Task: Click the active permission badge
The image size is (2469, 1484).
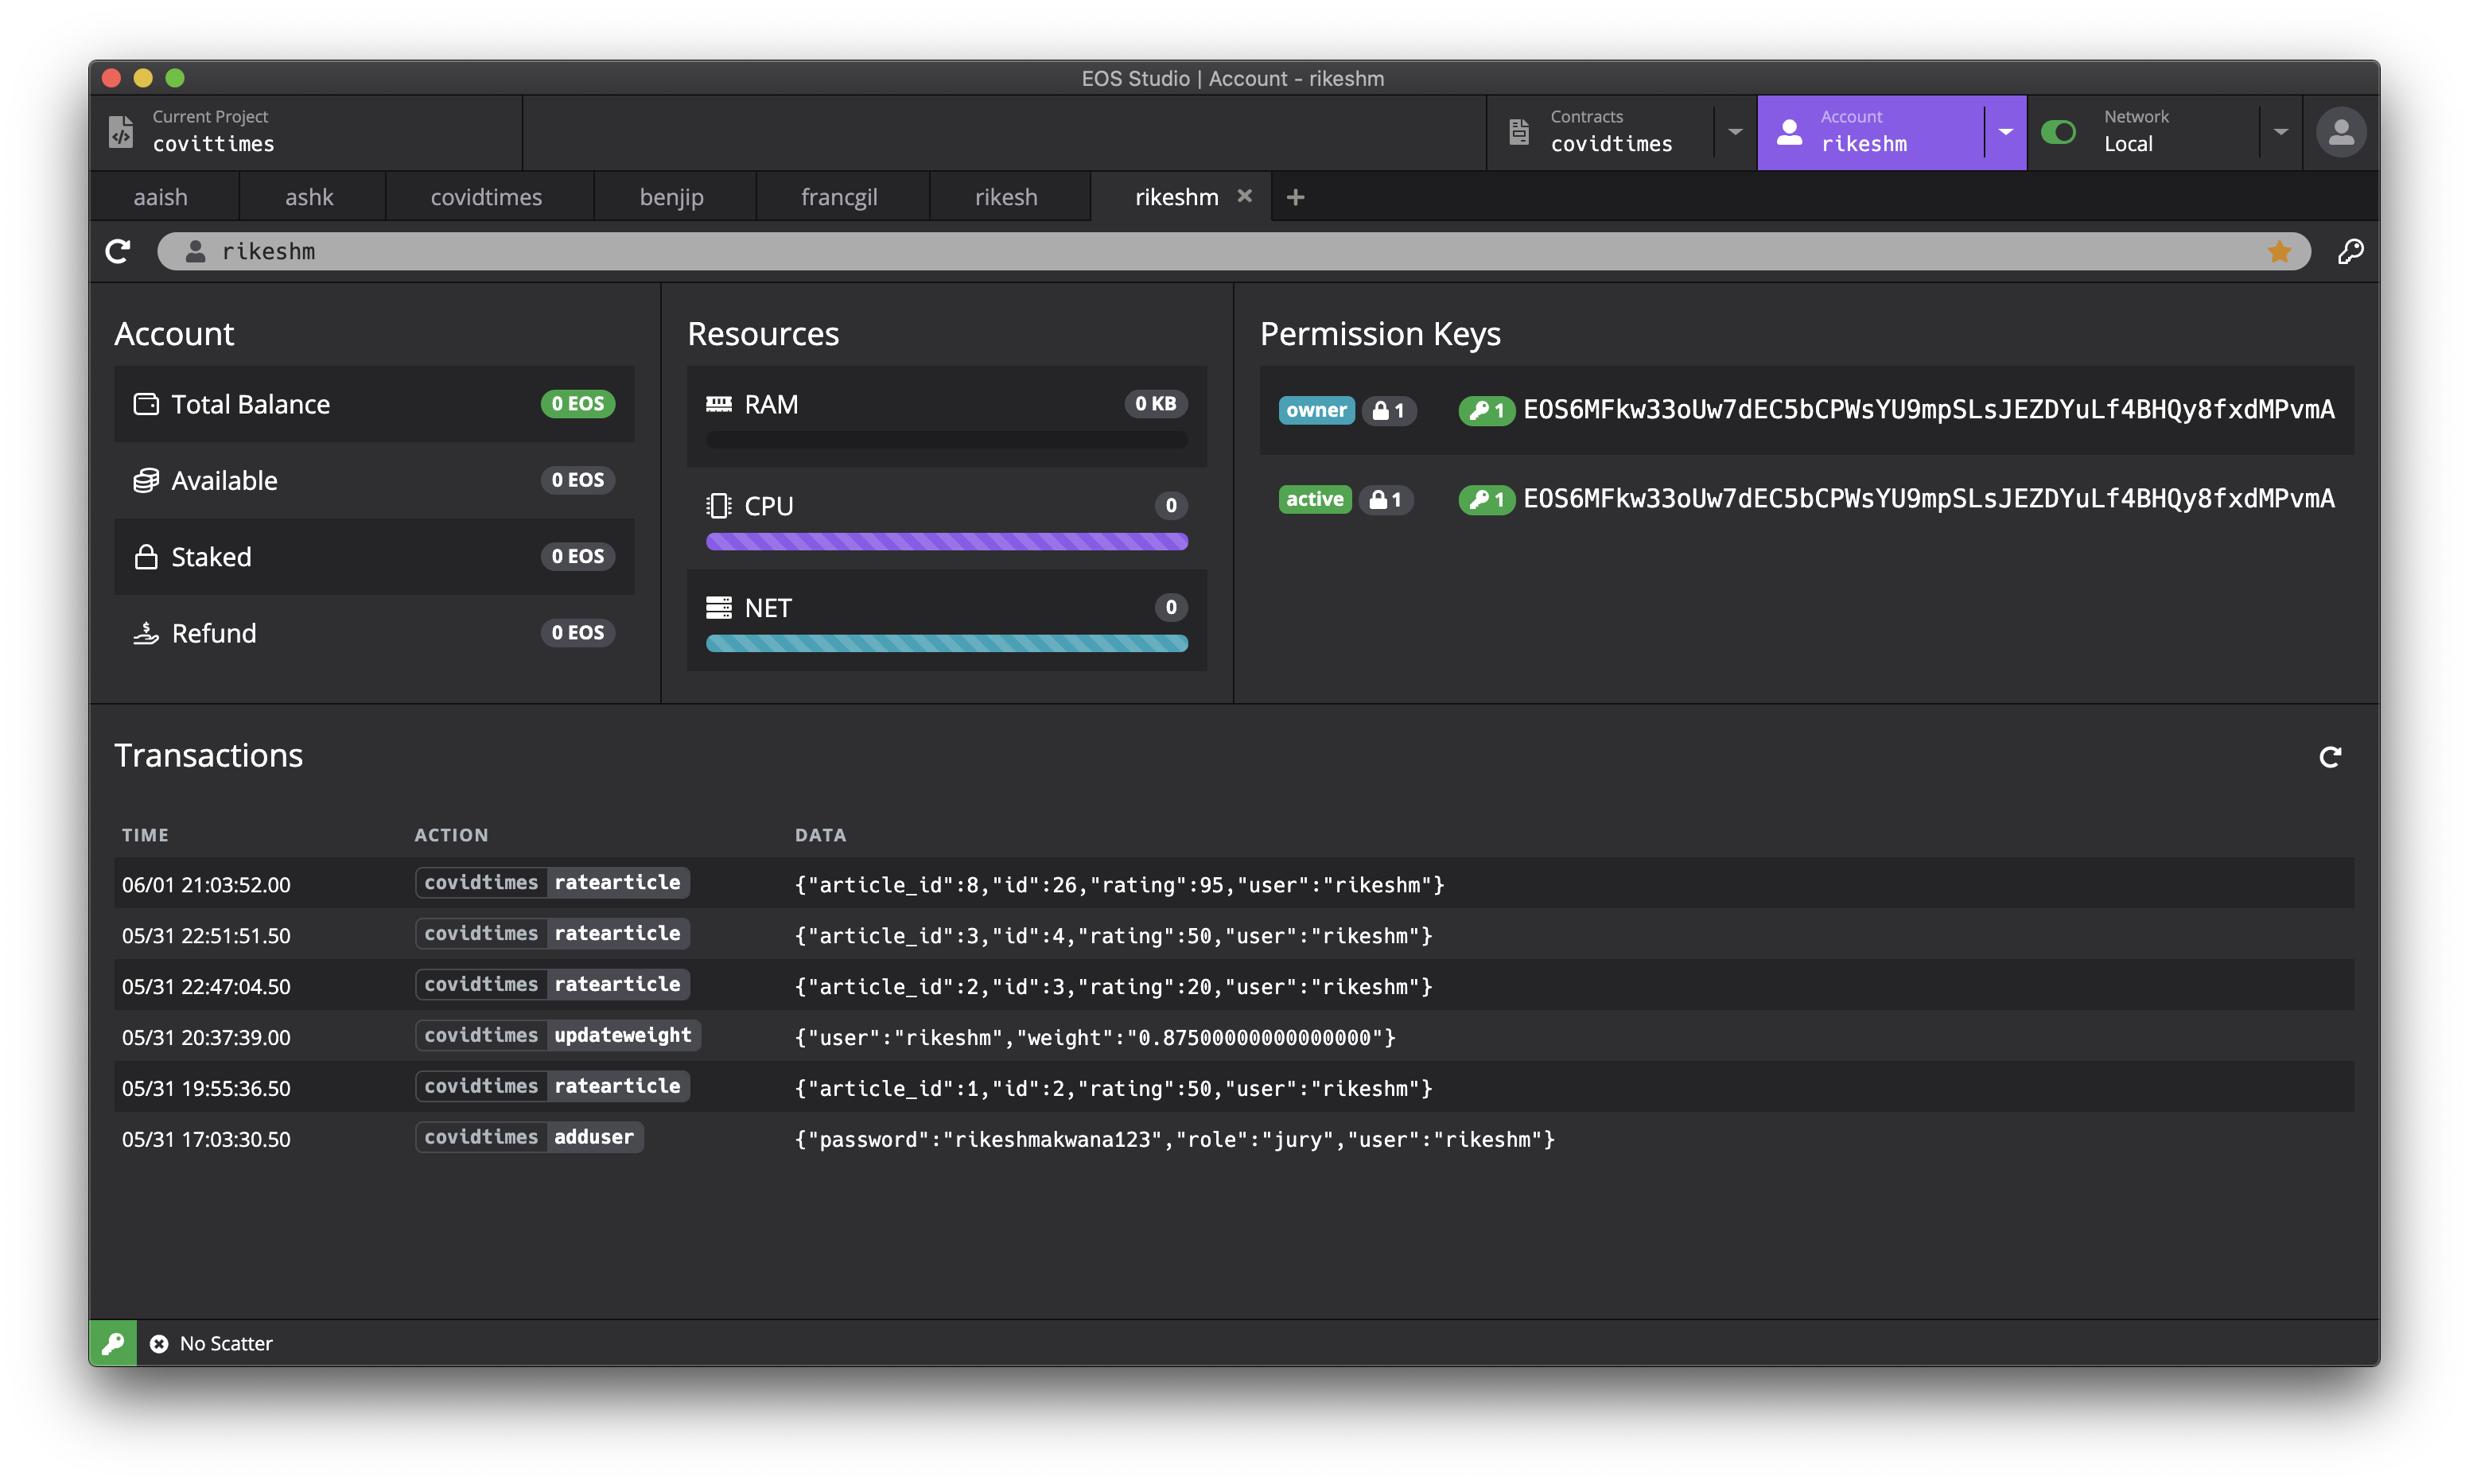Action: point(1314,499)
